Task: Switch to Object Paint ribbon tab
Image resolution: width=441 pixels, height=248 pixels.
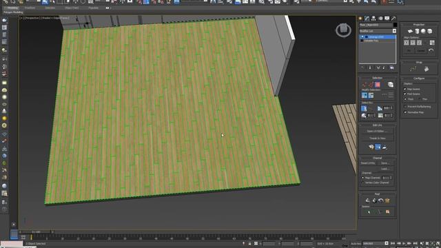Action: pyautogui.click(x=72, y=8)
